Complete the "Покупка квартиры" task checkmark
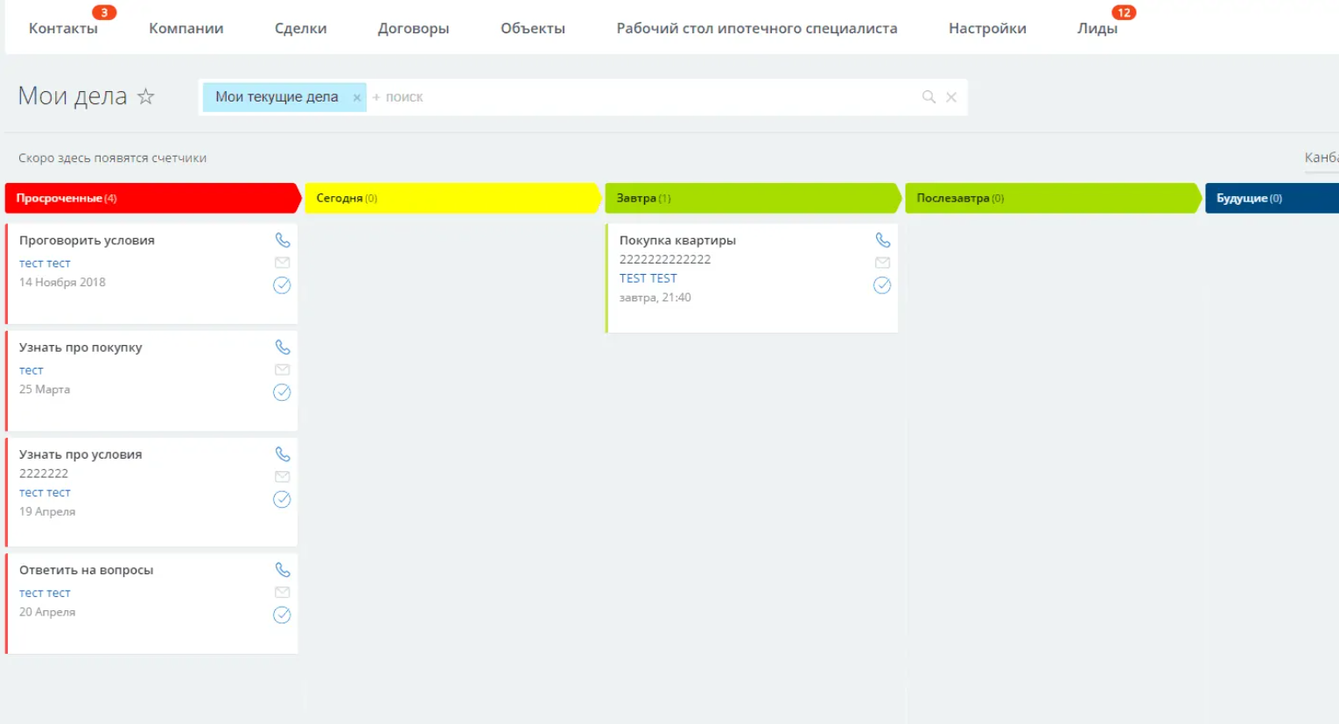This screenshot has width=1339, height=724. tap(882, 285)
